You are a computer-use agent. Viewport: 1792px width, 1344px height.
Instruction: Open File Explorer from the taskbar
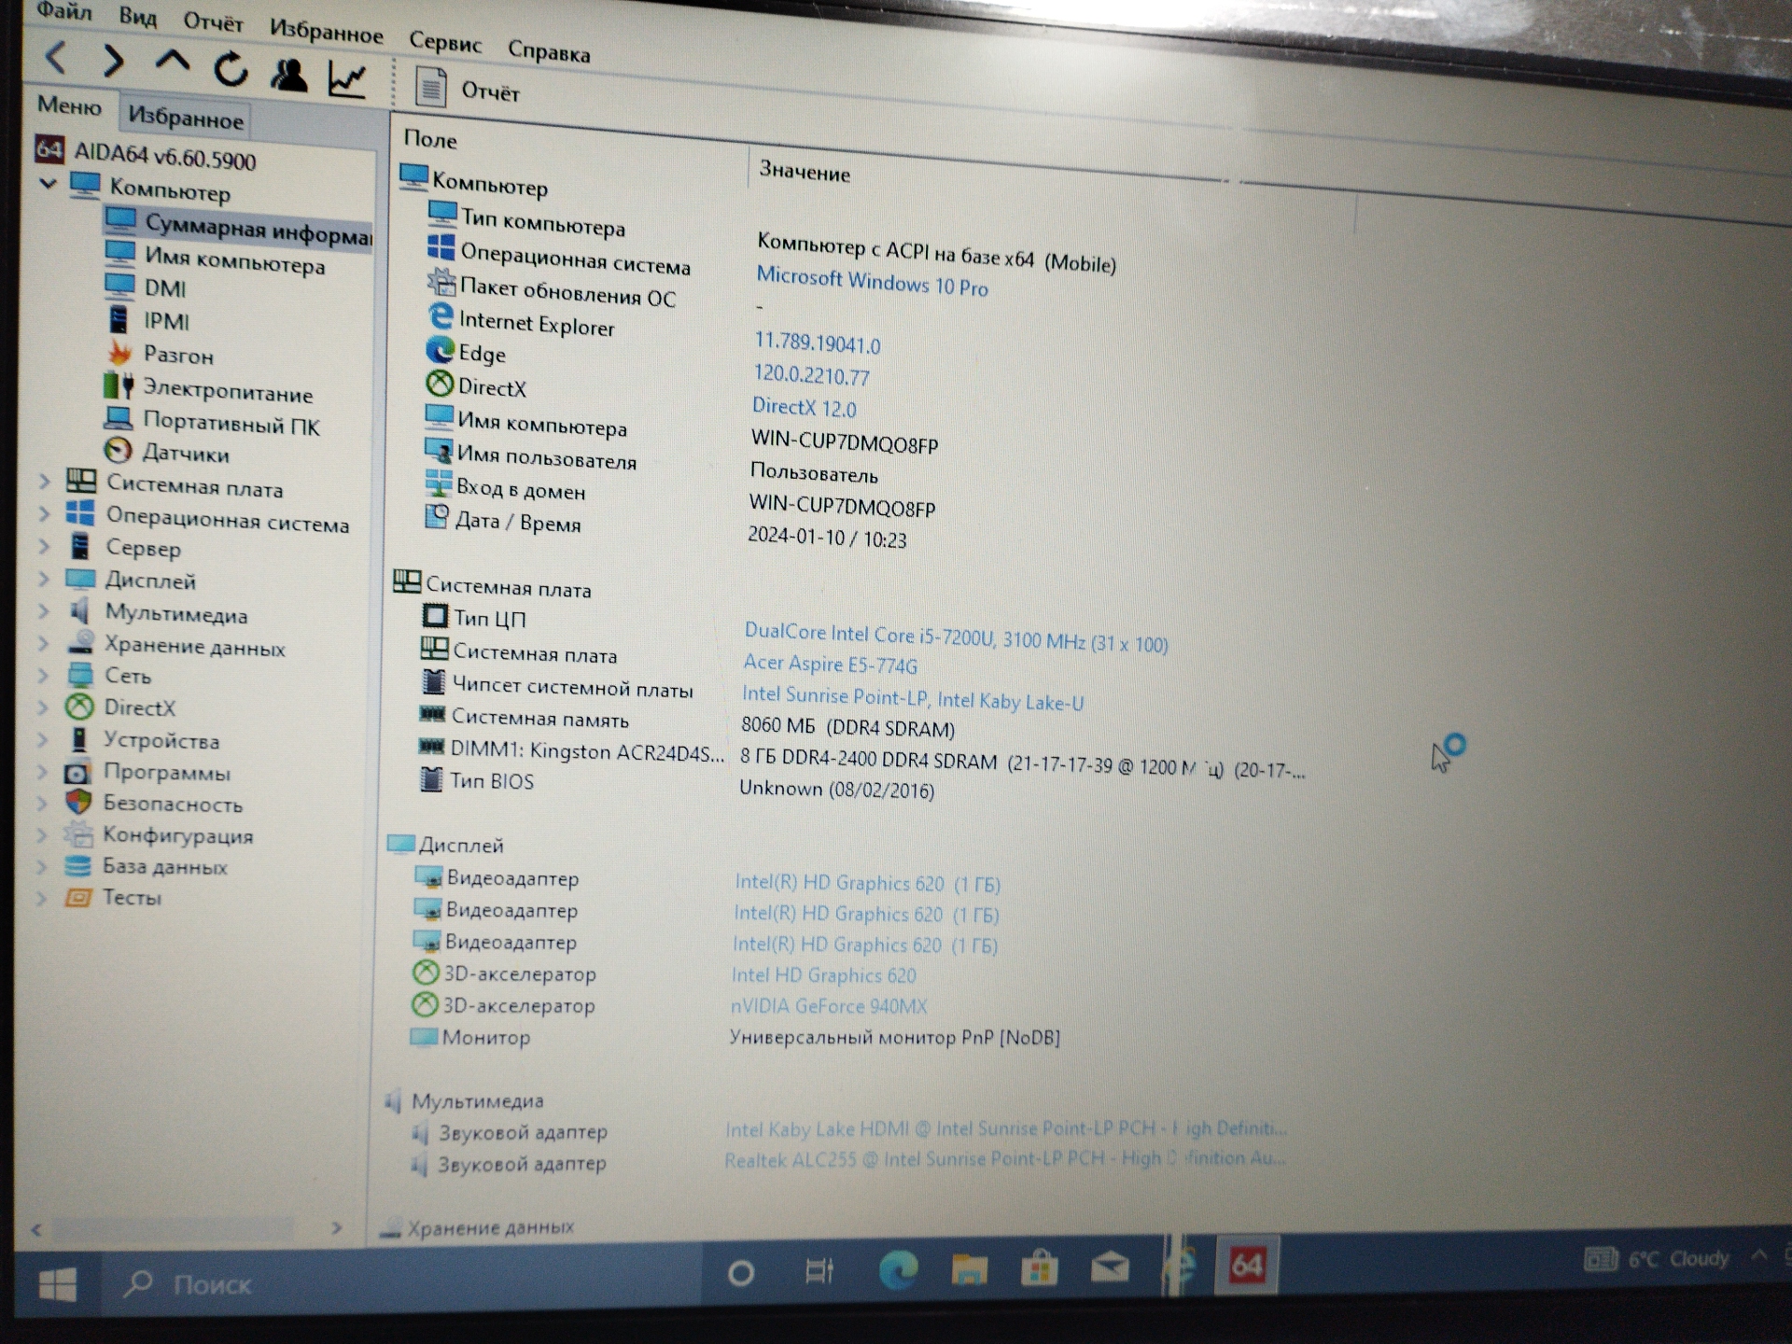969,1269
